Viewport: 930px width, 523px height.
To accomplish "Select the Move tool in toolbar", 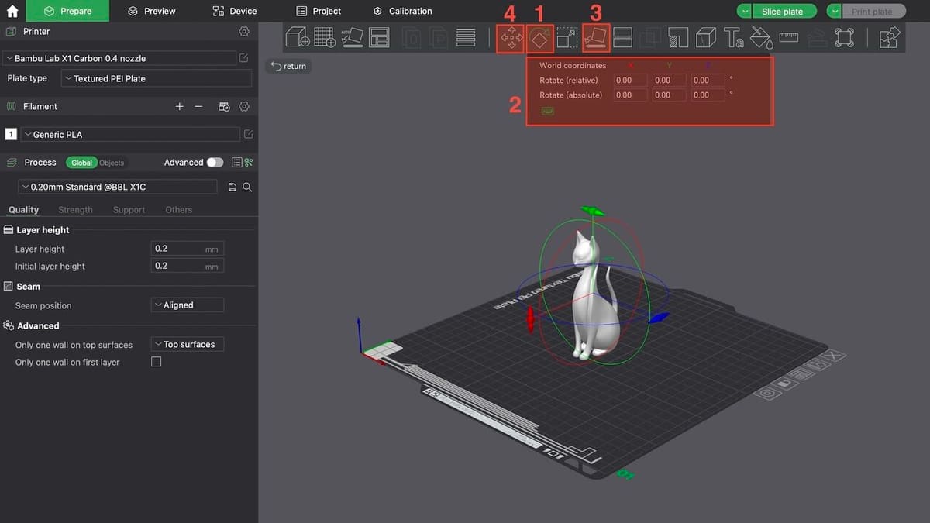I will [511, 37].
